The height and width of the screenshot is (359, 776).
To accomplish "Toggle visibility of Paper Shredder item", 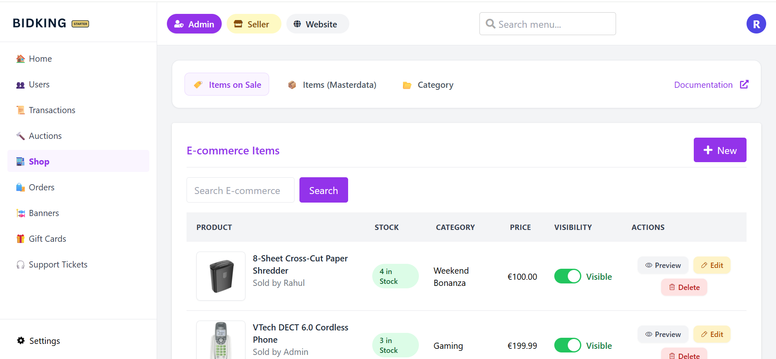I will point(567,276).
